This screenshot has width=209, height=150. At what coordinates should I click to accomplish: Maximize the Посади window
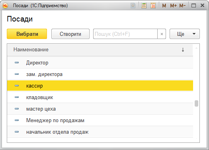pos(193,6)
